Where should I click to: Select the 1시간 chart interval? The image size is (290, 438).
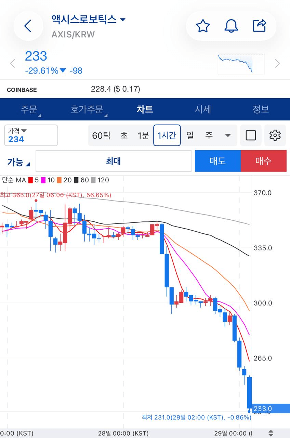coord(167,136)
